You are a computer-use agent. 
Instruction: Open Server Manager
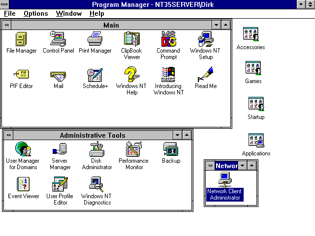tap(60, 149)
